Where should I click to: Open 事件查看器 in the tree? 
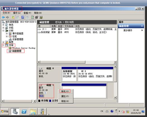coord(18,33)
